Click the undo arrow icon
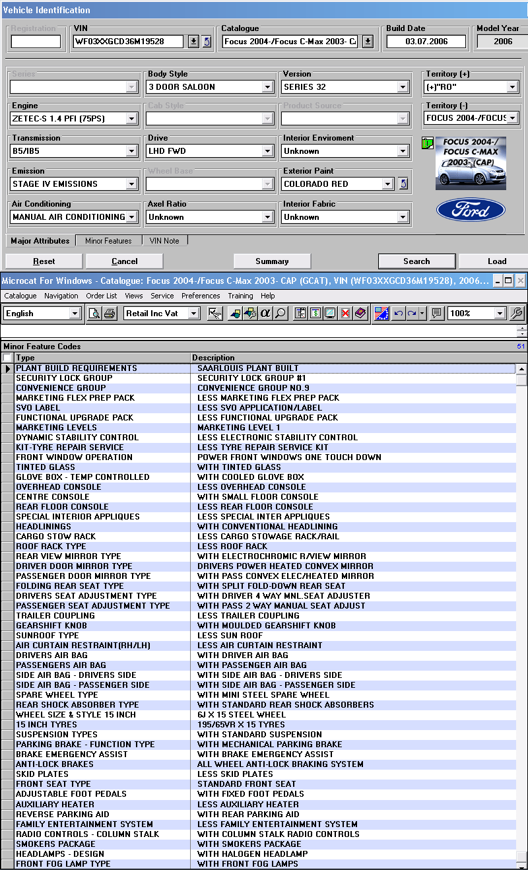Screen dimensions: 528x870 tap(398, 314)
